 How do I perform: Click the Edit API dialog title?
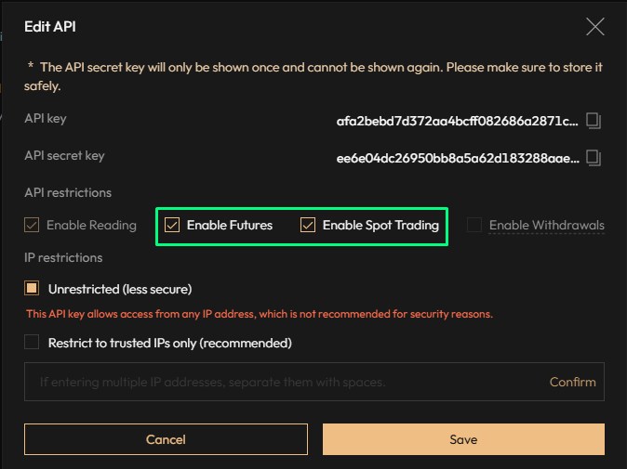click(x=50, y=28)
